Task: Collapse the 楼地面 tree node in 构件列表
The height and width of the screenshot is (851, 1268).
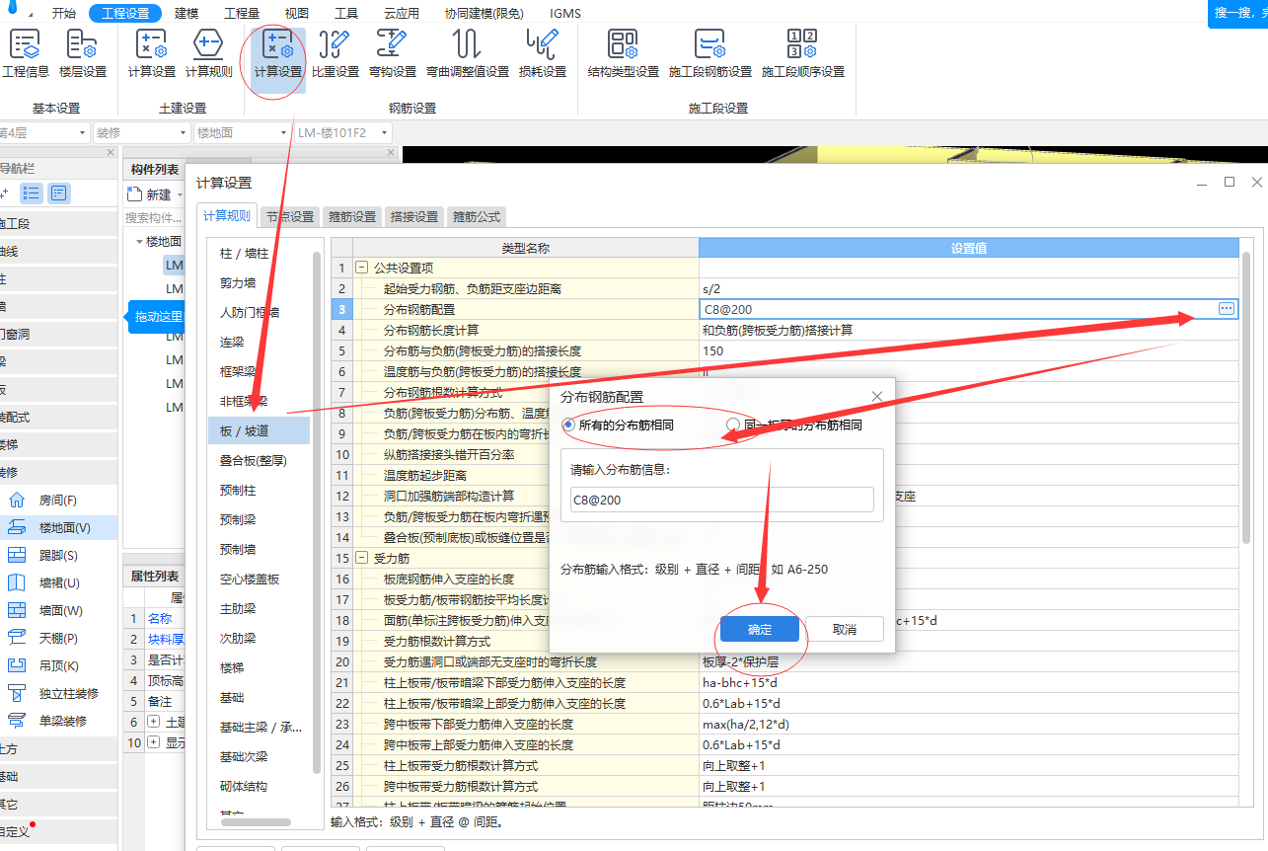Action: [x=139, y=242]
